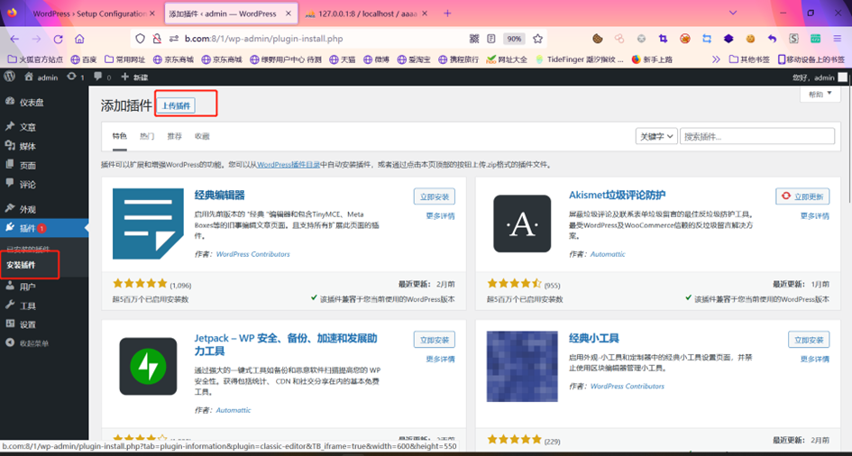Open 百度 bookmark in bookmarks bar
The height and width of the screenshot is (456, 852).
coord(84,59)
